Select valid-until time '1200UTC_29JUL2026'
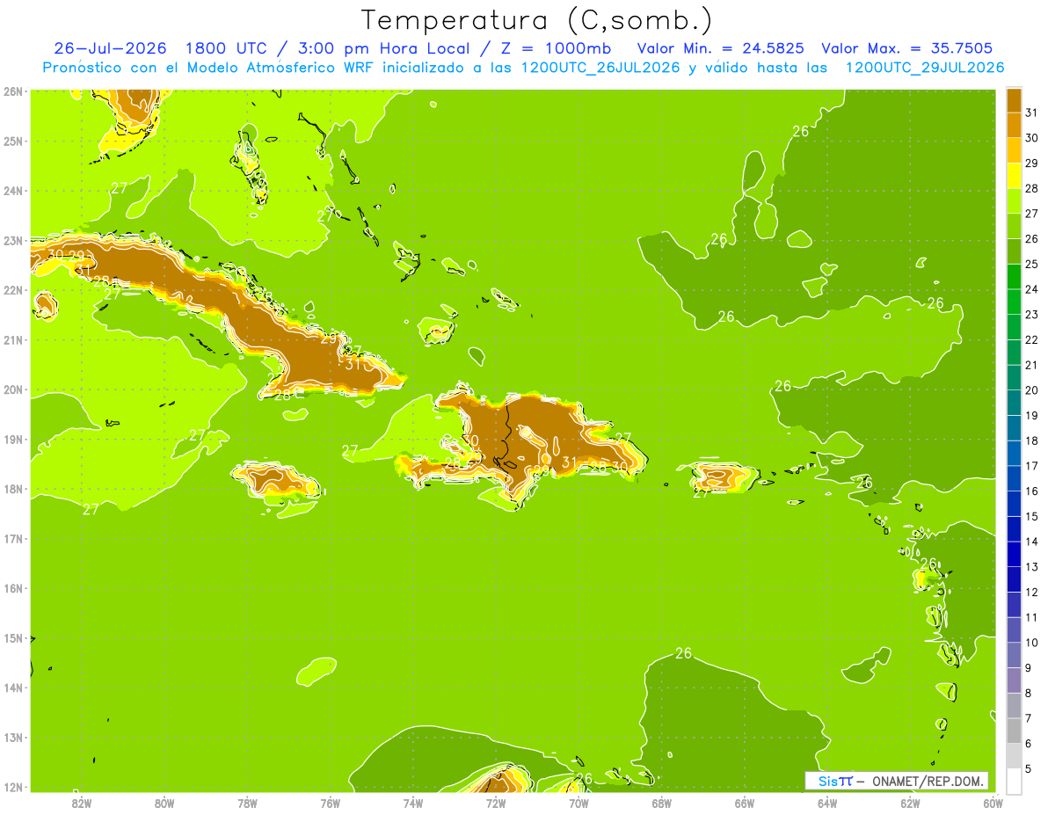This screenshot has height=815, width=1055. click(x=925, y=68)
